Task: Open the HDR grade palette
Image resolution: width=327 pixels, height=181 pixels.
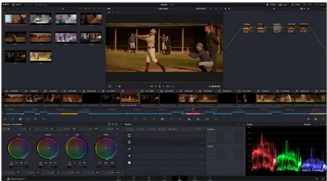Action: tap(27, 119)
